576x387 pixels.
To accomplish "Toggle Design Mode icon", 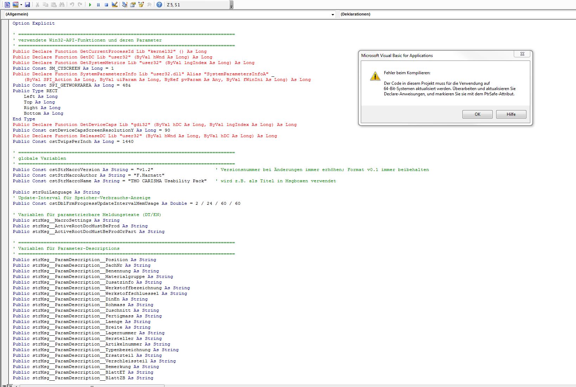I will point(115,5).
